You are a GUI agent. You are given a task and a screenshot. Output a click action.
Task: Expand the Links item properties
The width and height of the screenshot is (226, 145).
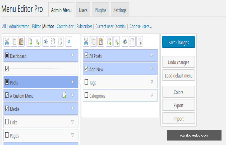click(x=72, y=122)
